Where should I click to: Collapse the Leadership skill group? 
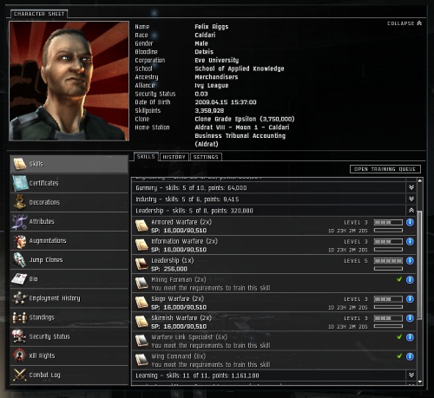point(411,211)
